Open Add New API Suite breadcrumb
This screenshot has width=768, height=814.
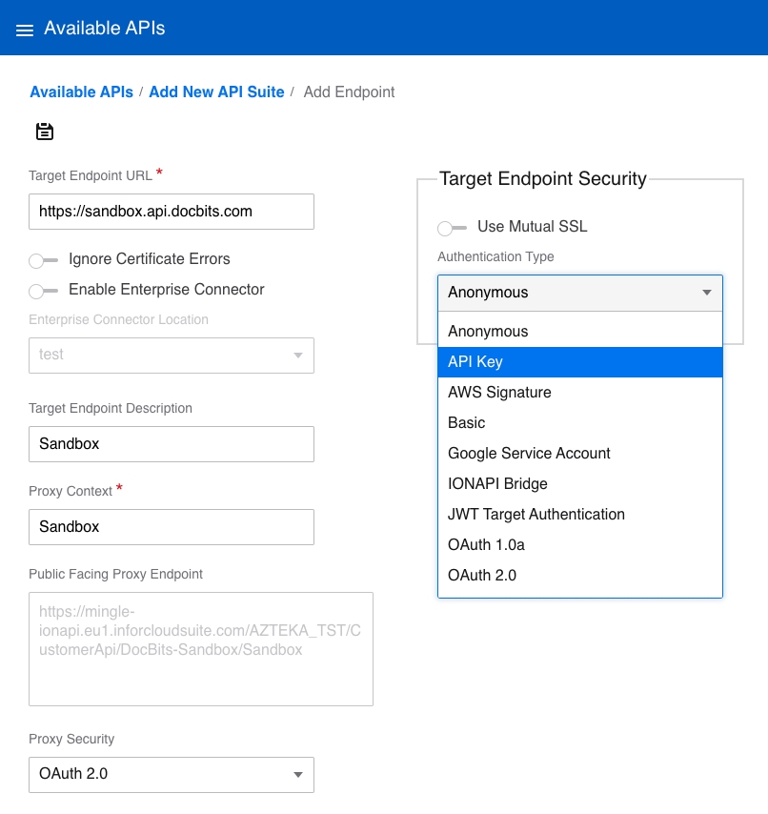coord(216,92)
